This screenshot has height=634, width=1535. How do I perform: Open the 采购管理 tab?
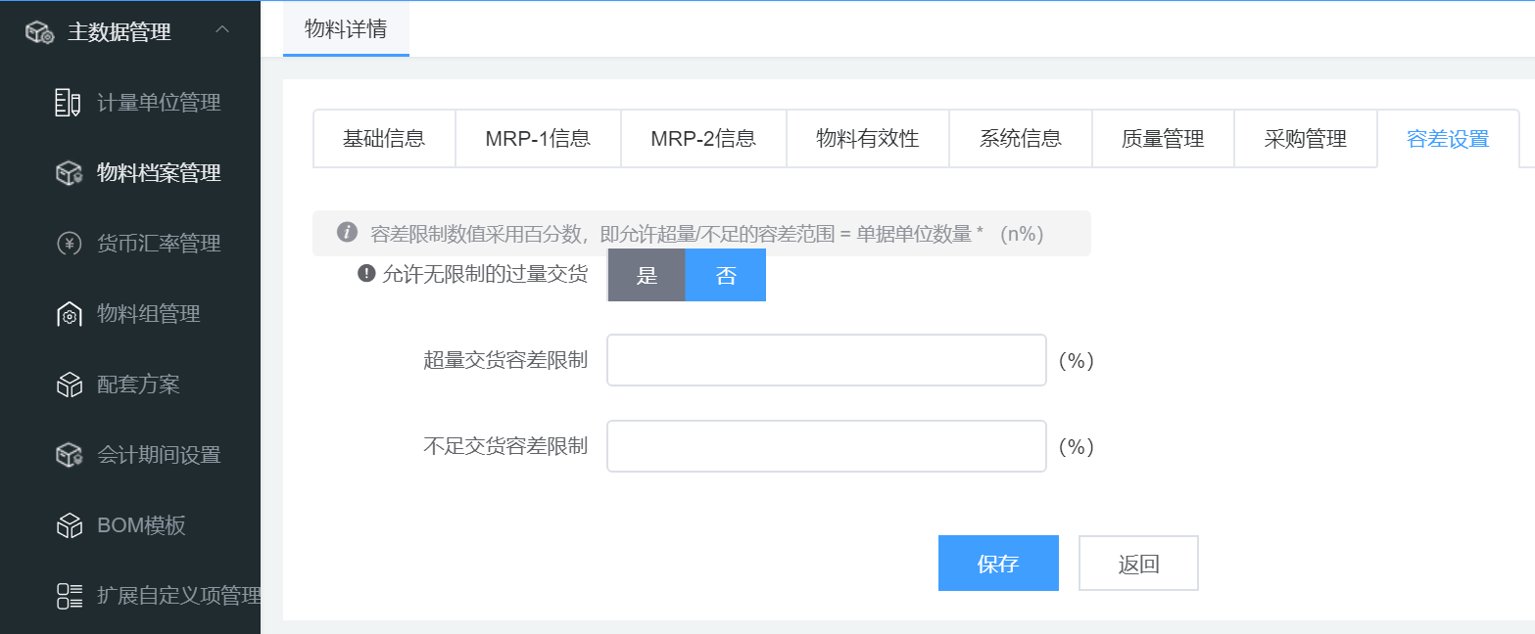[x=1305, y=139]
